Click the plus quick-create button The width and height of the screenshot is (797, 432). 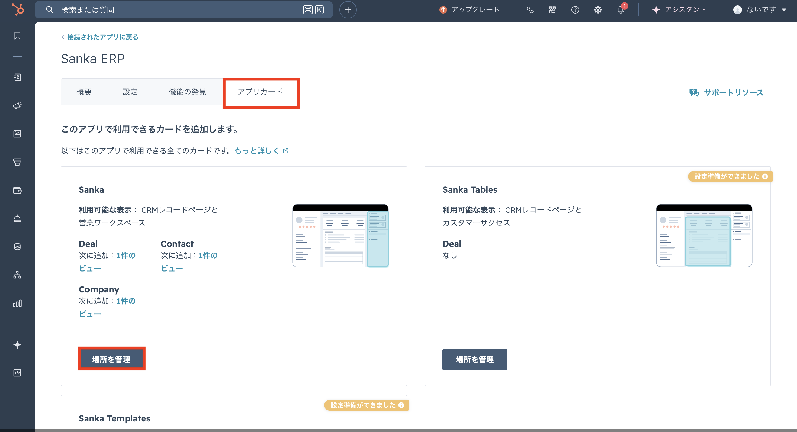point(348,9)
